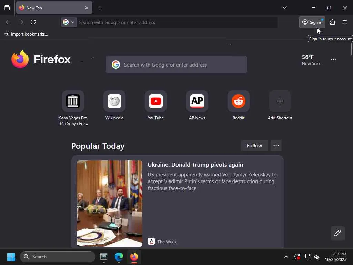Focus the top address bar field
The image size is (353, 265).
[x=178, y=22]
